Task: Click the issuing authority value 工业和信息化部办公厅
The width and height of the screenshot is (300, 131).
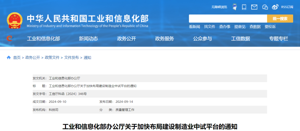Action: coord(64,78)
